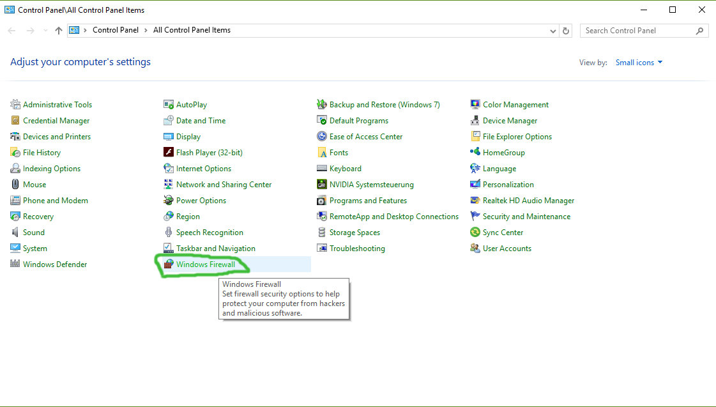The image size is (716, 407).
Task: Open the Personalization link
Action: tap(508, 185)
